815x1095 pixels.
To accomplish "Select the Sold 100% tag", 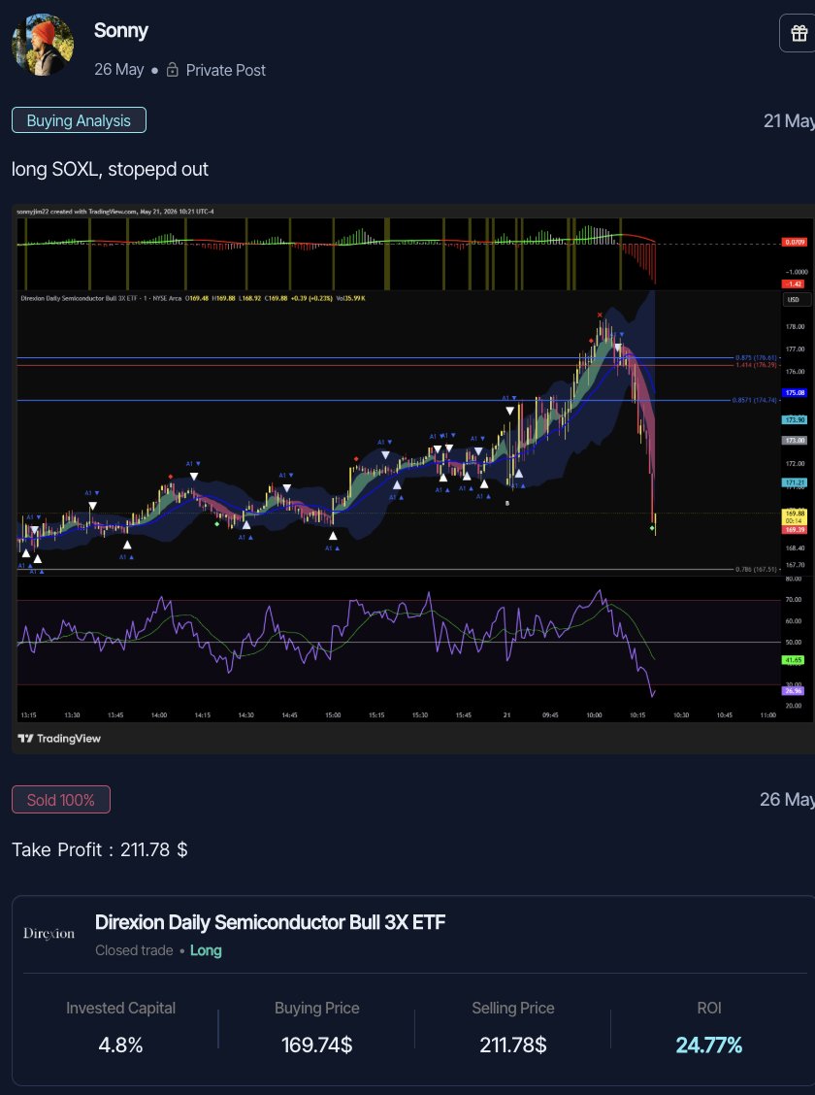I will (x=61, y=800).
